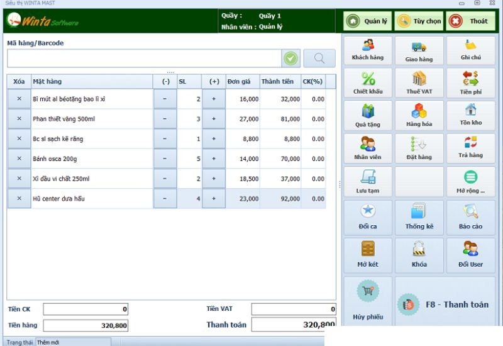Open Giao hàng delivery option
Screen dimensions: 503x346
pyautogui.click(x=419, y=50)
